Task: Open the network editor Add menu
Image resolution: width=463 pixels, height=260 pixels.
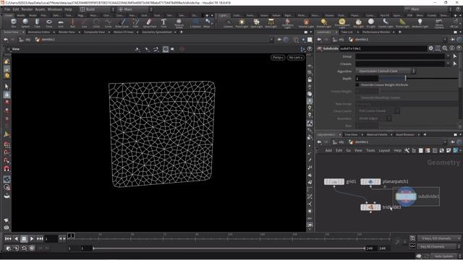Action: coord(328,151)
